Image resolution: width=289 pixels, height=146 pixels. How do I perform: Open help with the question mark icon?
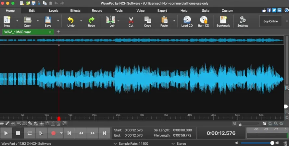click(287, 10)
